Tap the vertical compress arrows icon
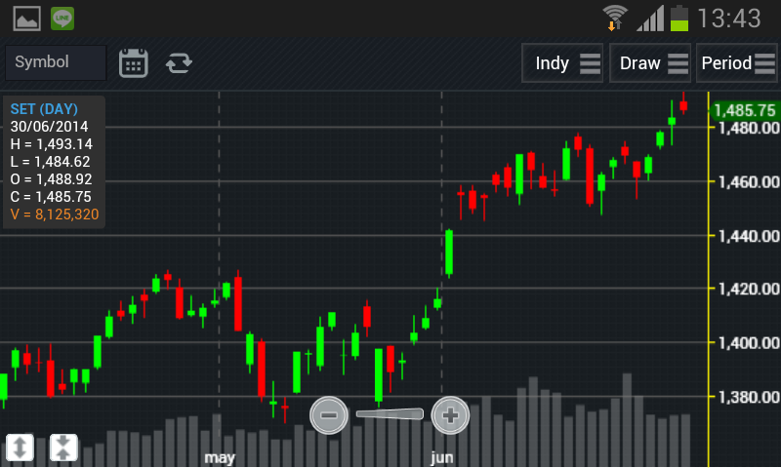 [63, 448]
